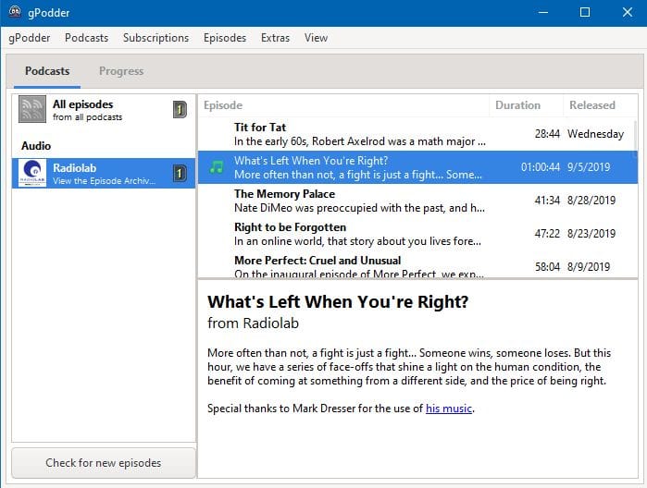
Task: Open the Extras menu
Action: 275,38
